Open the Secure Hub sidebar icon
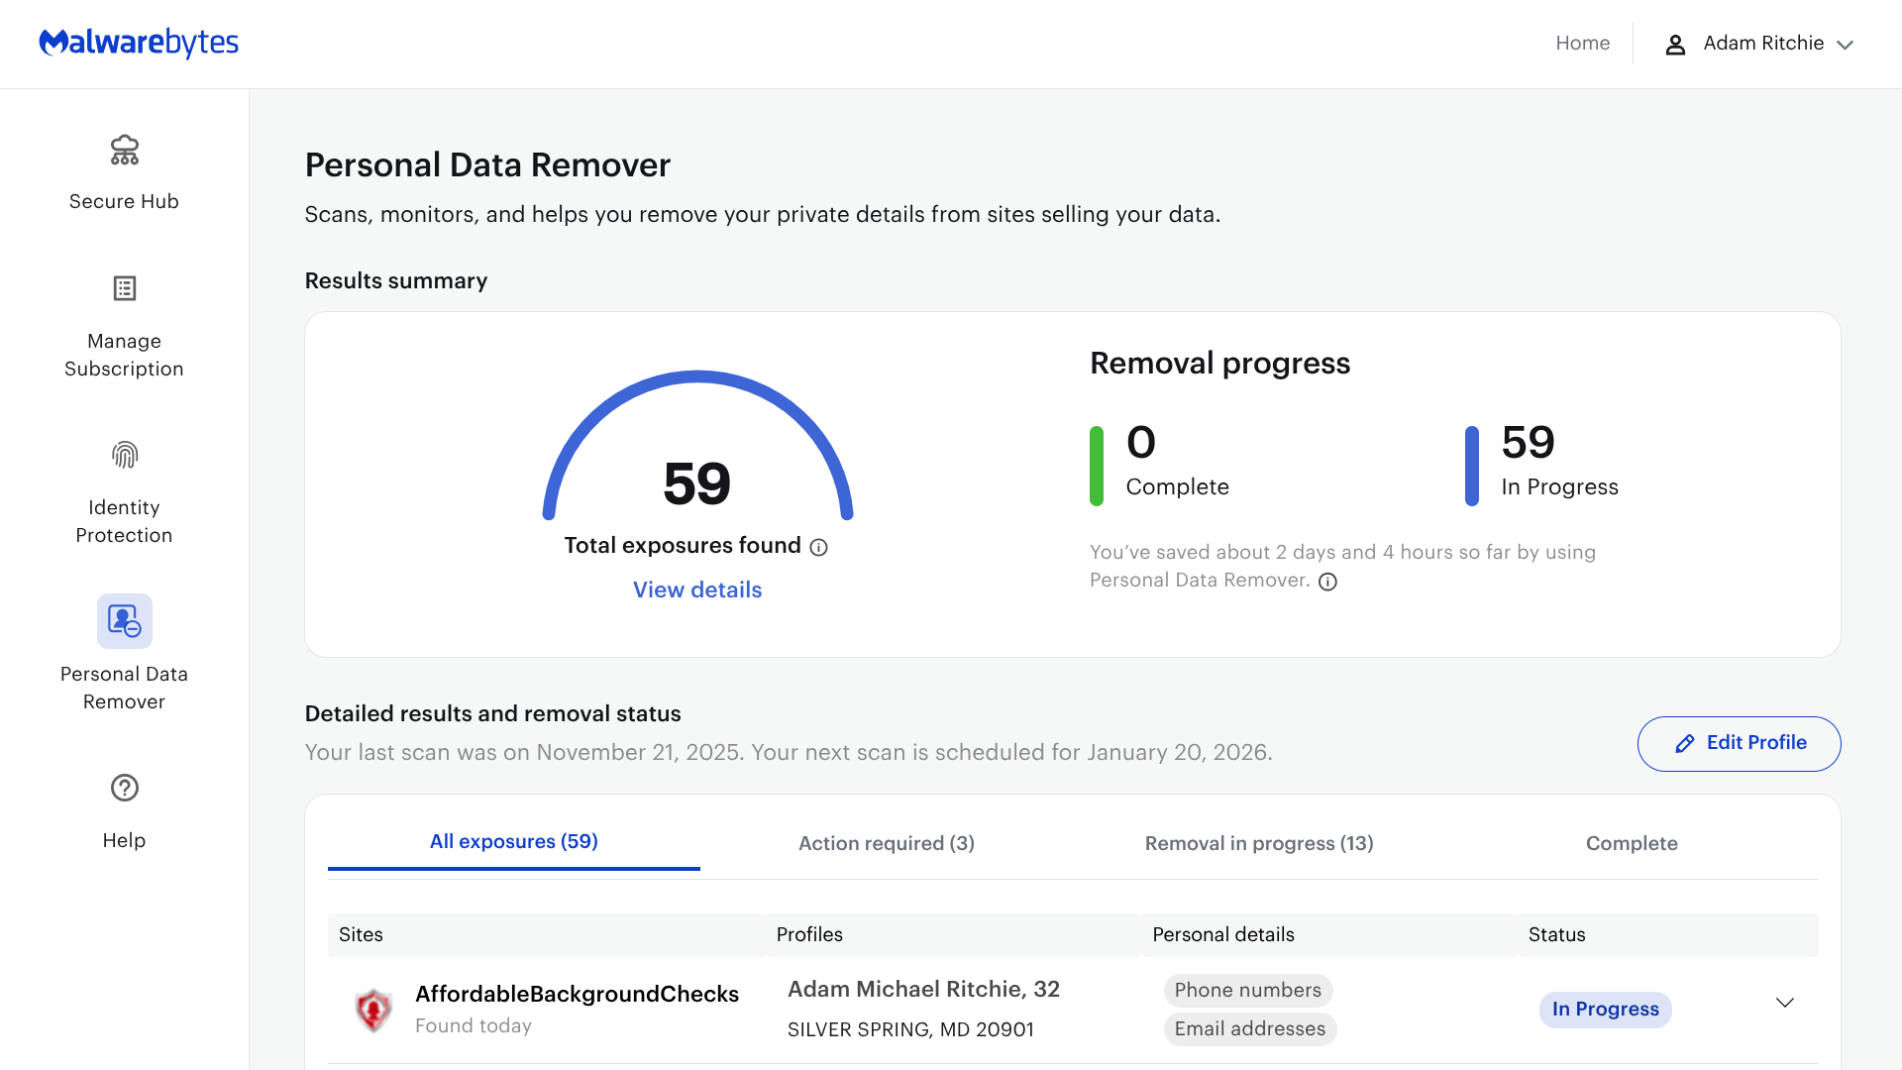Image resolution: width=1902 pixels, height=1070 pixels. [x=124, y=151]
